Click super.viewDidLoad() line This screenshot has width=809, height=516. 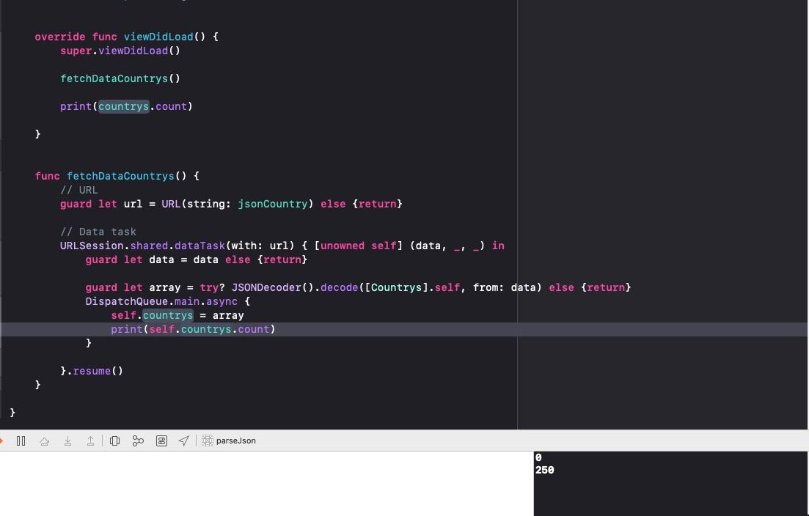[x=120, y=51]
